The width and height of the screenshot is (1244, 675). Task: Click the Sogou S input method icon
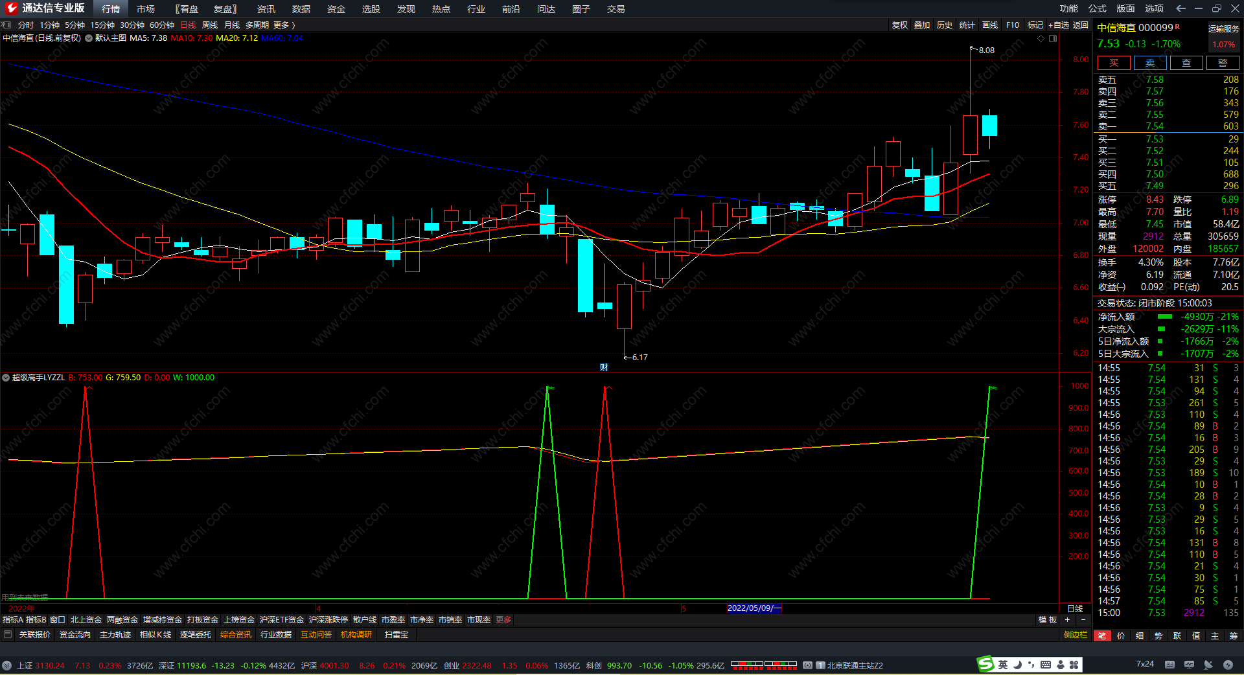tap(985, 664)
